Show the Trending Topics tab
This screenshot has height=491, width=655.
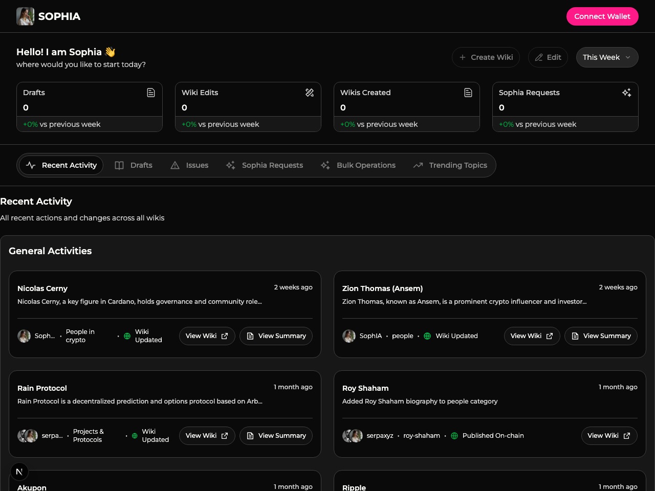450,165
